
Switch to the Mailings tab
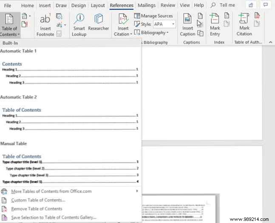[147, 6]
